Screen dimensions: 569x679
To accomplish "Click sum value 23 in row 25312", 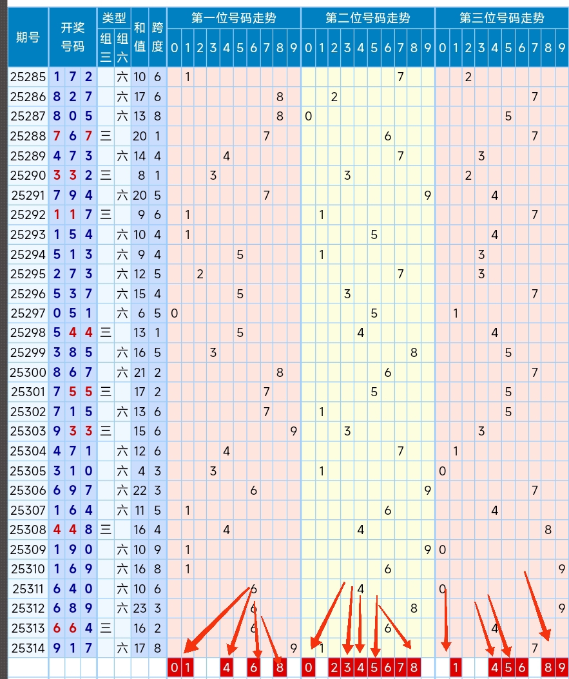I will click(x=140, y=608).
